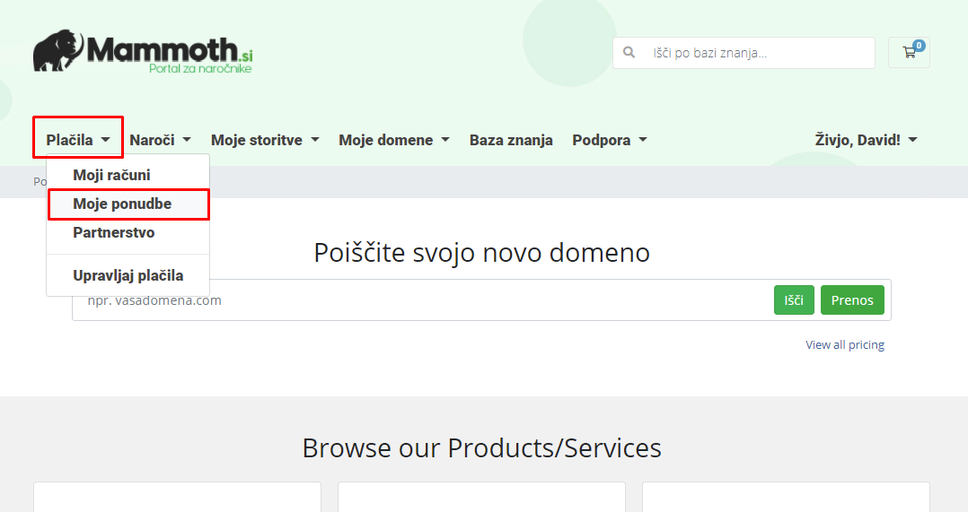
Task: Open the Podpora dropdown
Action: point(610,140)
